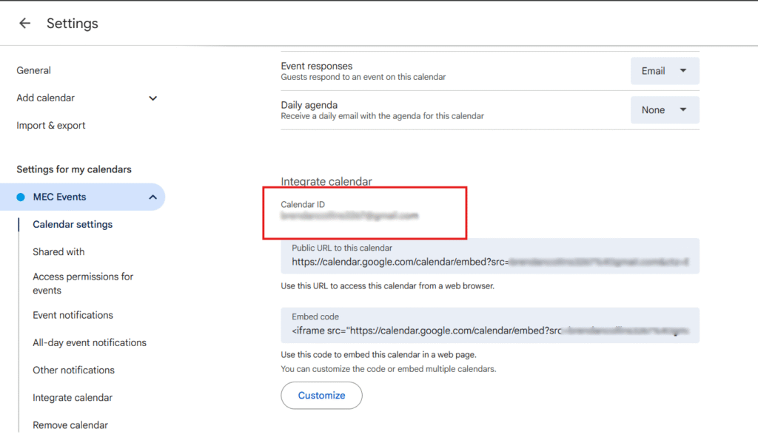Image resolution: width=758 pixels, height=440 pixels.
Task: Open Event notifications settings
Action: tap(73, 314)
